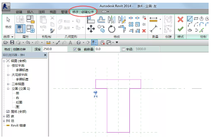Select the Pick Lines draw tool
Viewport: 211px width, 140px height.
(x=201, y=30)
